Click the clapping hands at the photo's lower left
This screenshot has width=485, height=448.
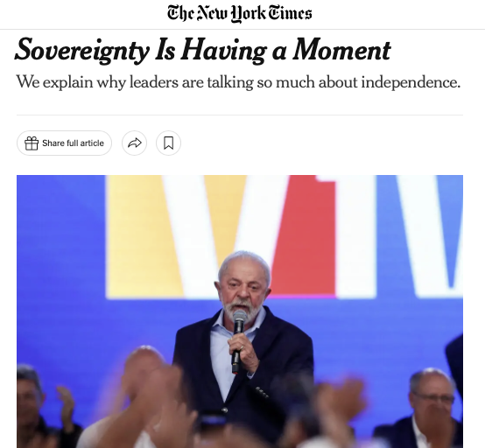coord(67,407)
